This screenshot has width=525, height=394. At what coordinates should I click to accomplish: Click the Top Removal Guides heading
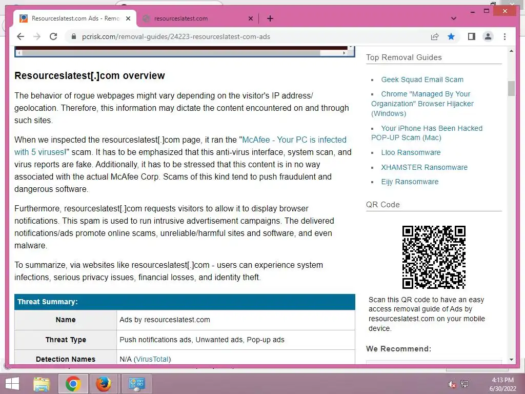[404, 57]
